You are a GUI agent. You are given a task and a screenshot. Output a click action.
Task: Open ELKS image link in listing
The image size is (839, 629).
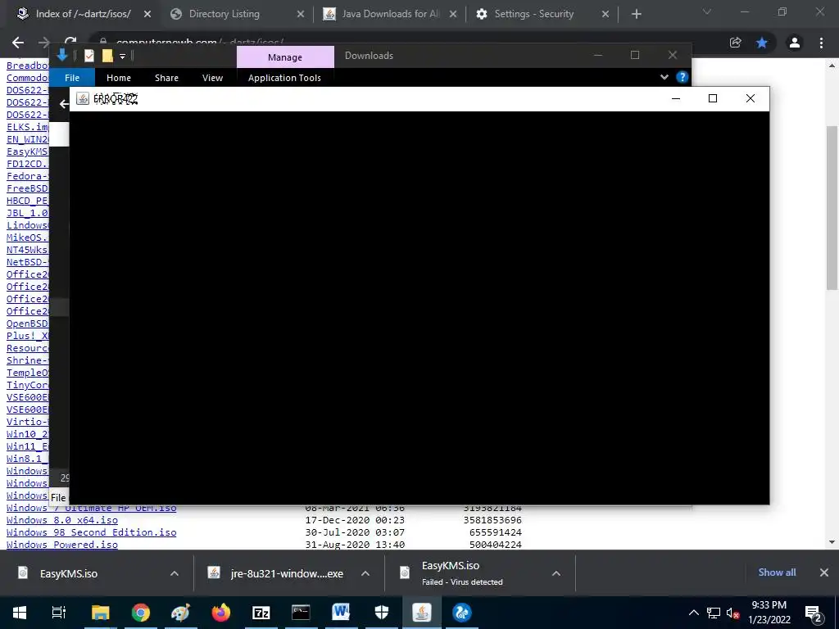point(27,127)
